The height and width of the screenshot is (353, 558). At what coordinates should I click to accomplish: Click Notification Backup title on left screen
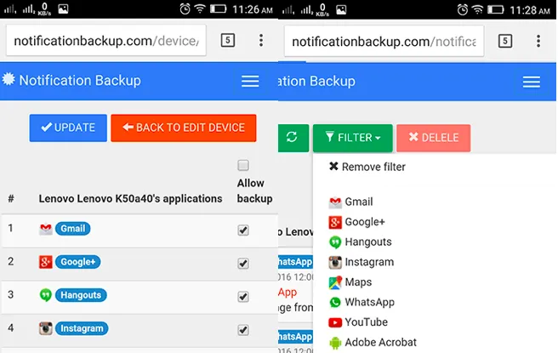pyautogui.click(x=80, y=81)
